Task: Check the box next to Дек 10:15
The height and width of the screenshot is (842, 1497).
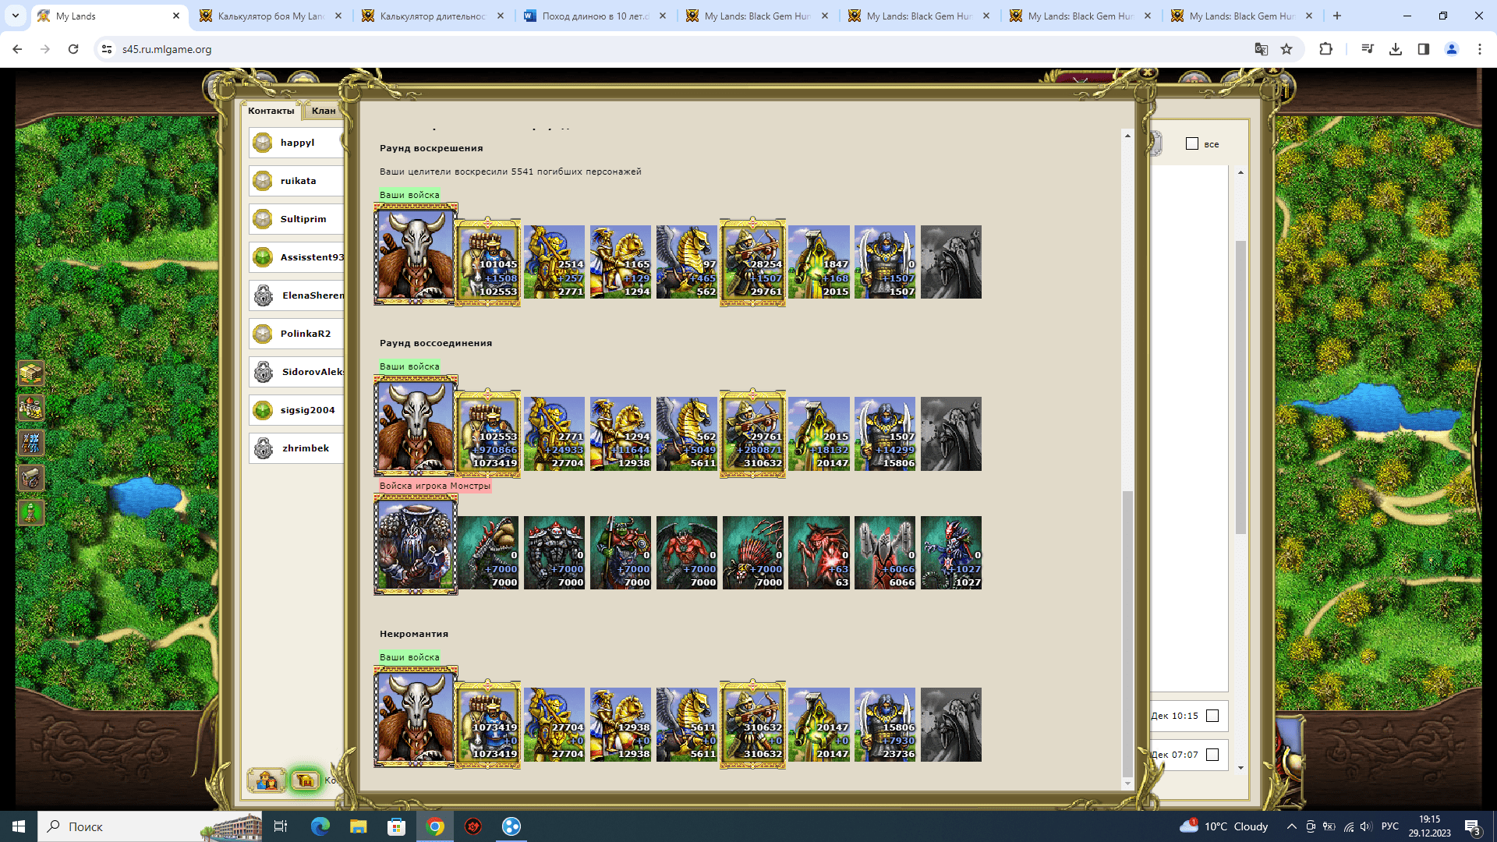Action: coord(1212,716)
